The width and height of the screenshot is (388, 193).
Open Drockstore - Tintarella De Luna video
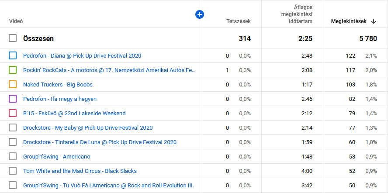tap(100, 142)
